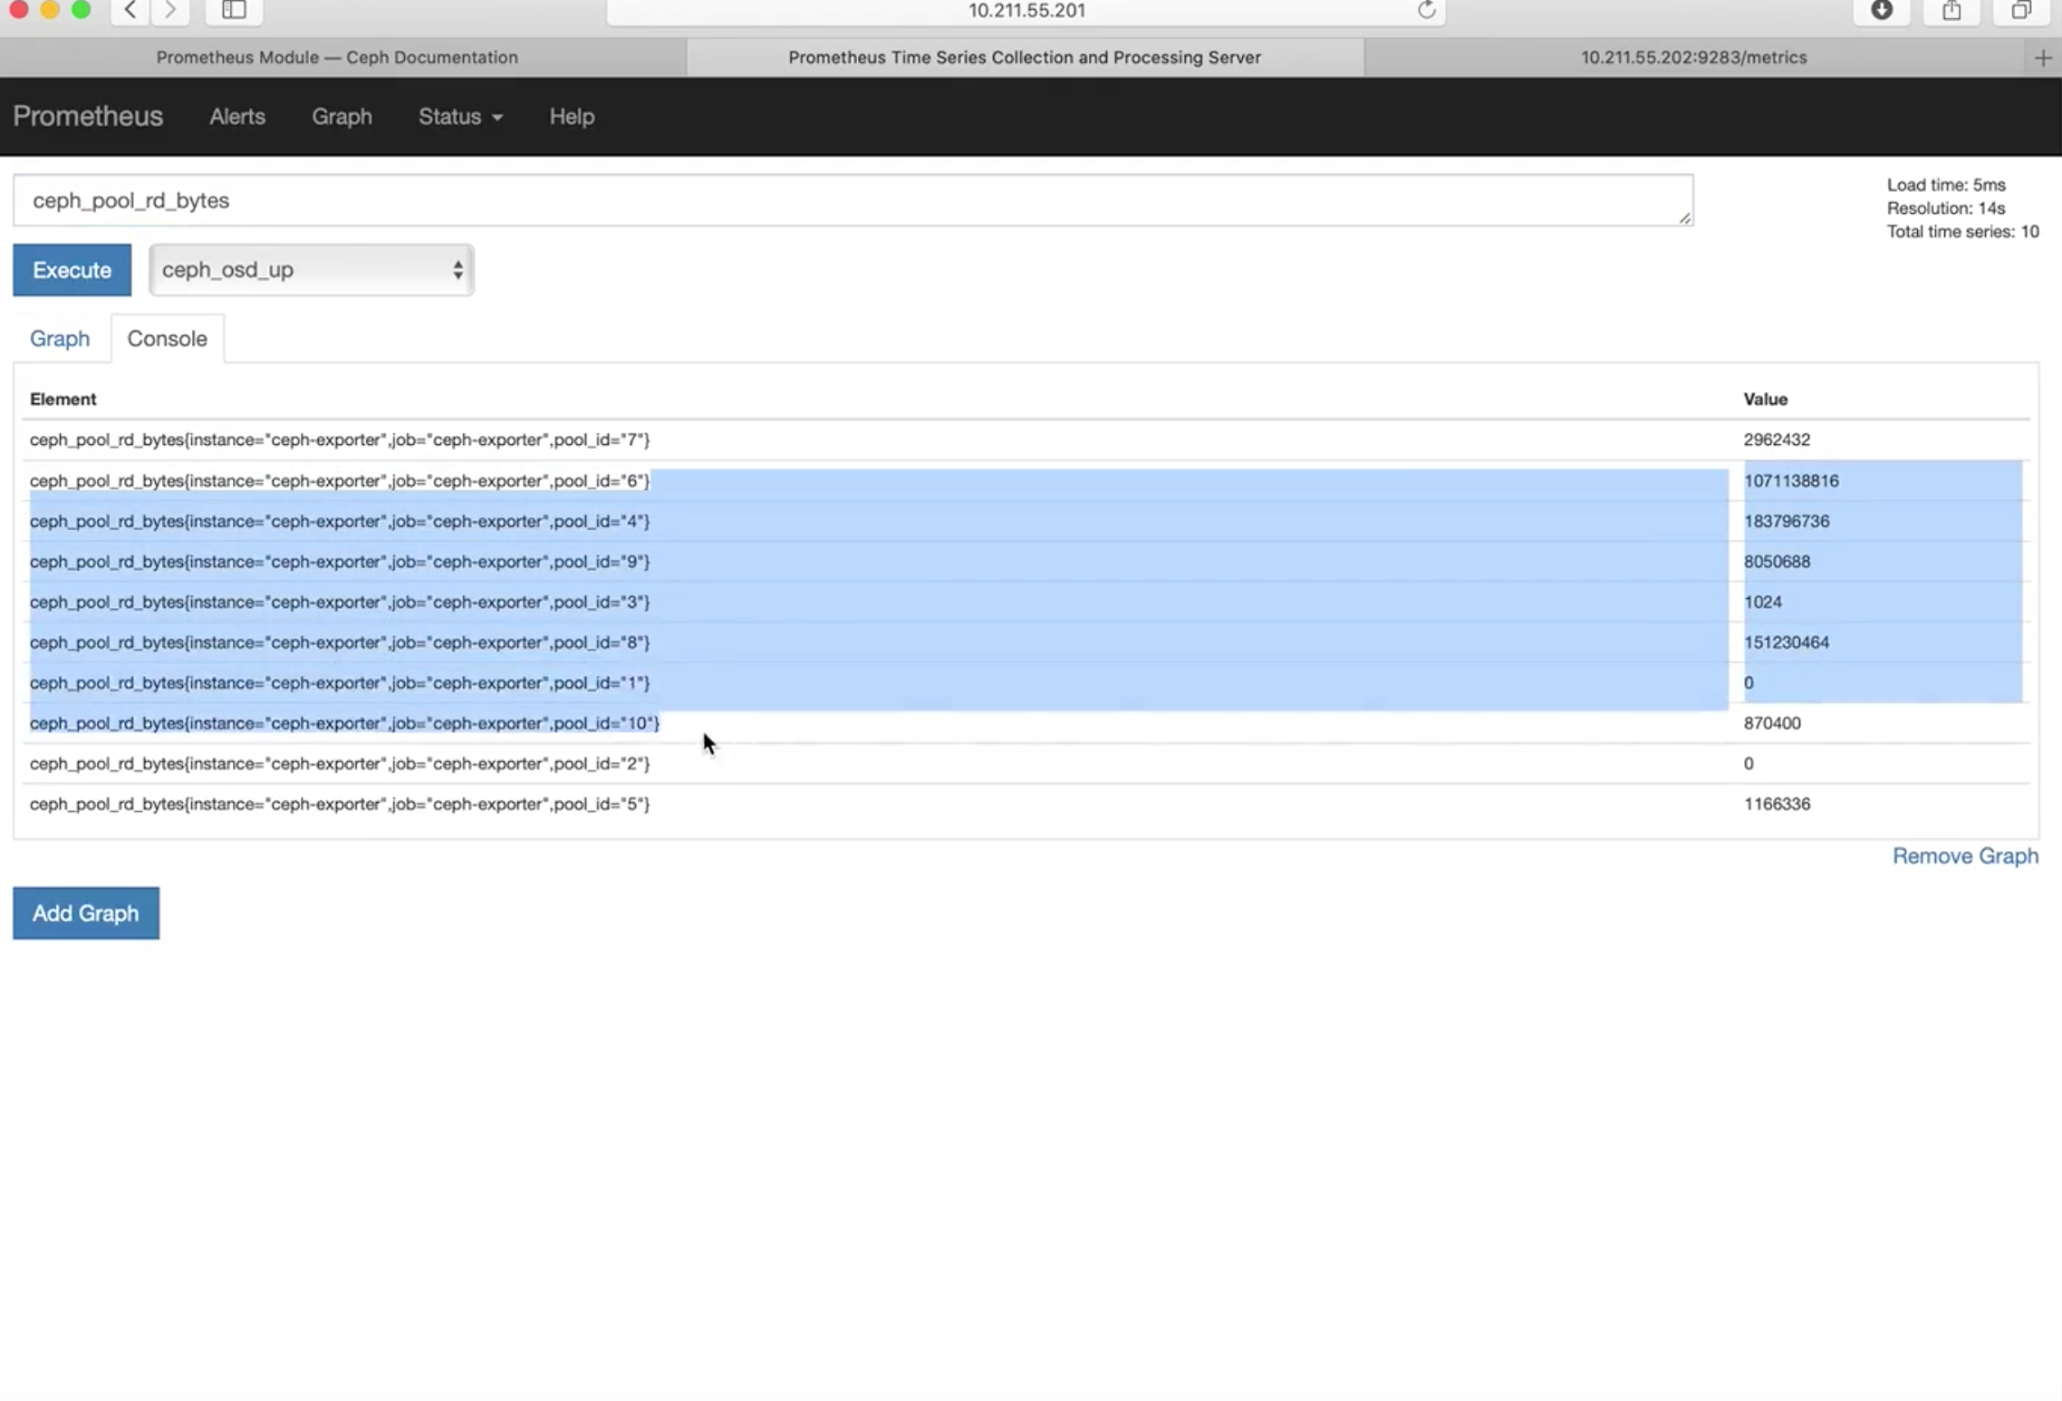Click the Add Graph button

point(86,913)
